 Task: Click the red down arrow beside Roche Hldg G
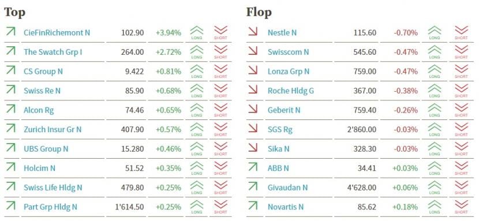pos(253,90)
